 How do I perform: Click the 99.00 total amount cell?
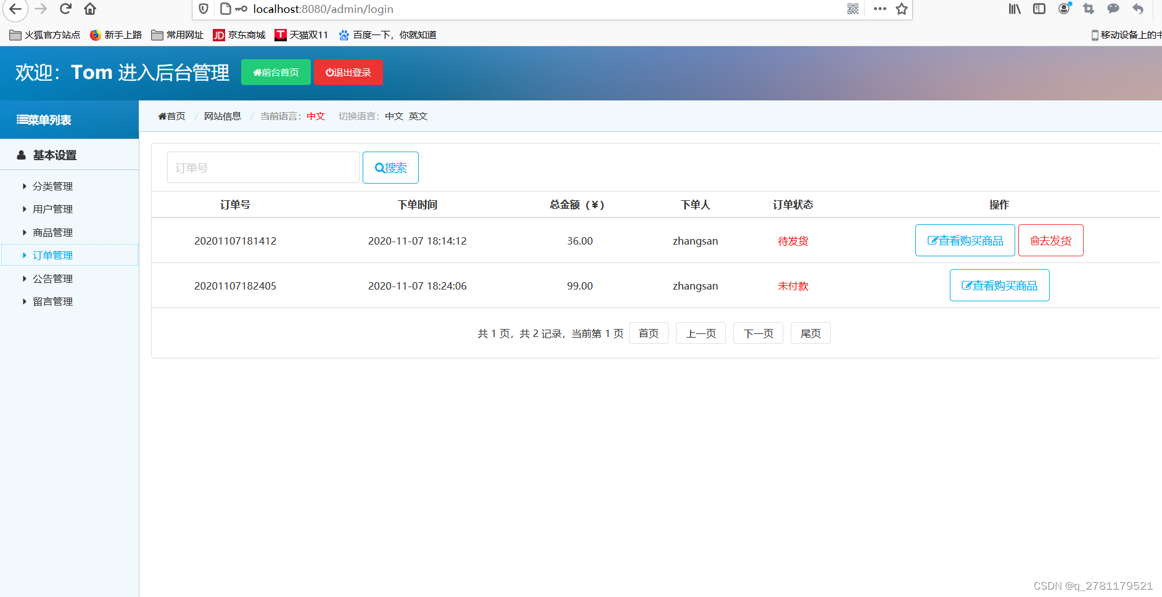tap(580, 286)
